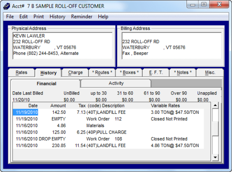Click KEVIN LAWLER name line
Screen dimensions: 232x172
(x=29, y=36)
